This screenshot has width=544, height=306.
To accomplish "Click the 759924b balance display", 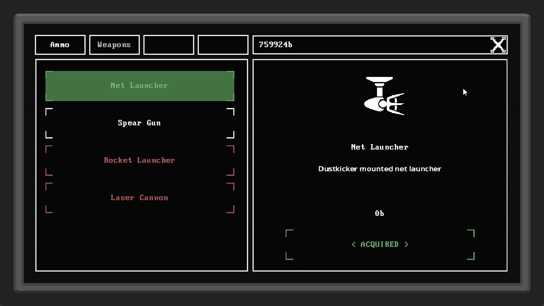I will tap(275, 45).
